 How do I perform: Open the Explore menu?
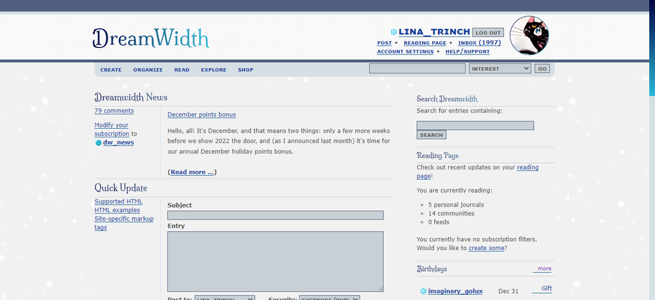(214, 70)
